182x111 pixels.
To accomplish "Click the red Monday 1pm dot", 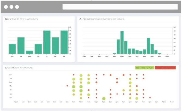I will coord(104,75).
